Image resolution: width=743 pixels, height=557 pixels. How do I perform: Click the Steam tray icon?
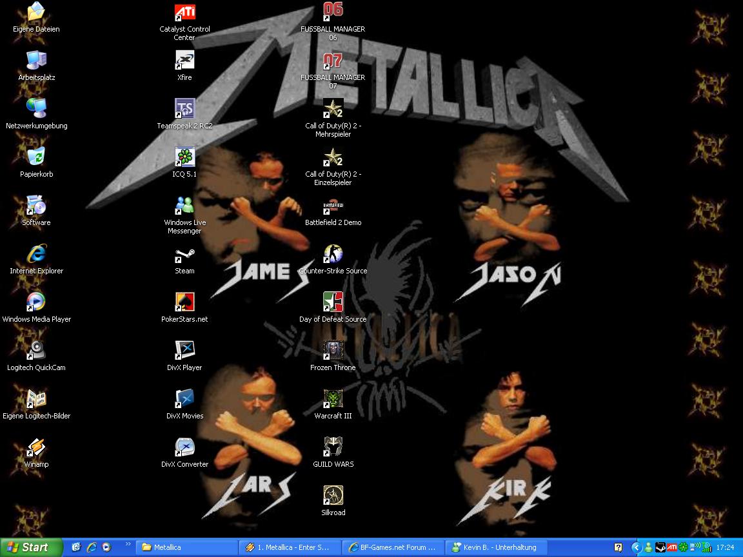tap(660, 547)
